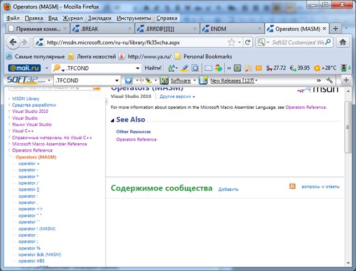
Task: Click the Добавить community link
Action: pyautogui.click(x=228, y=189)
